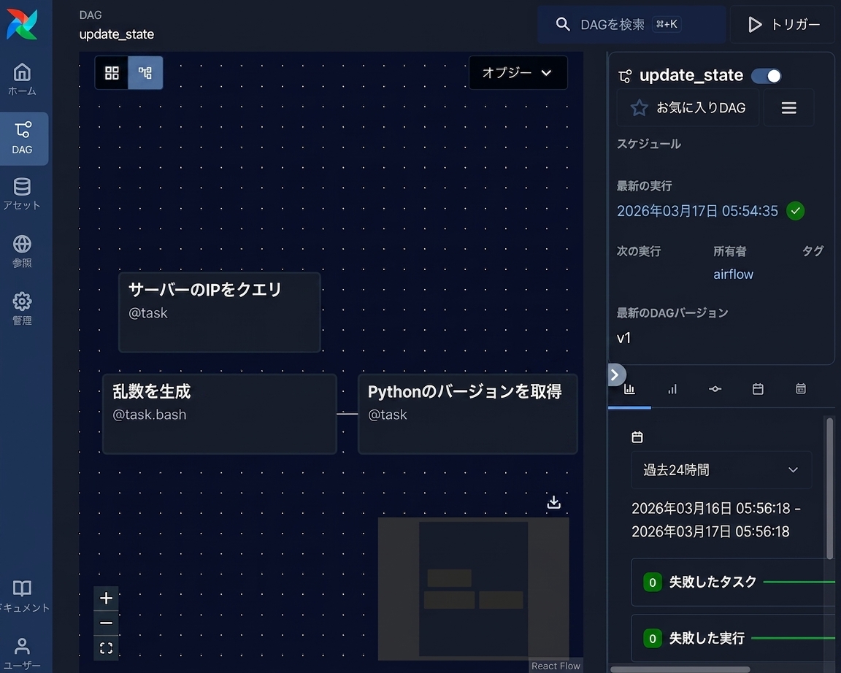The height and width of the screenshot is (673, 841).
Task: Select the 乱数を生成 task node
Action: coord(219,414)
